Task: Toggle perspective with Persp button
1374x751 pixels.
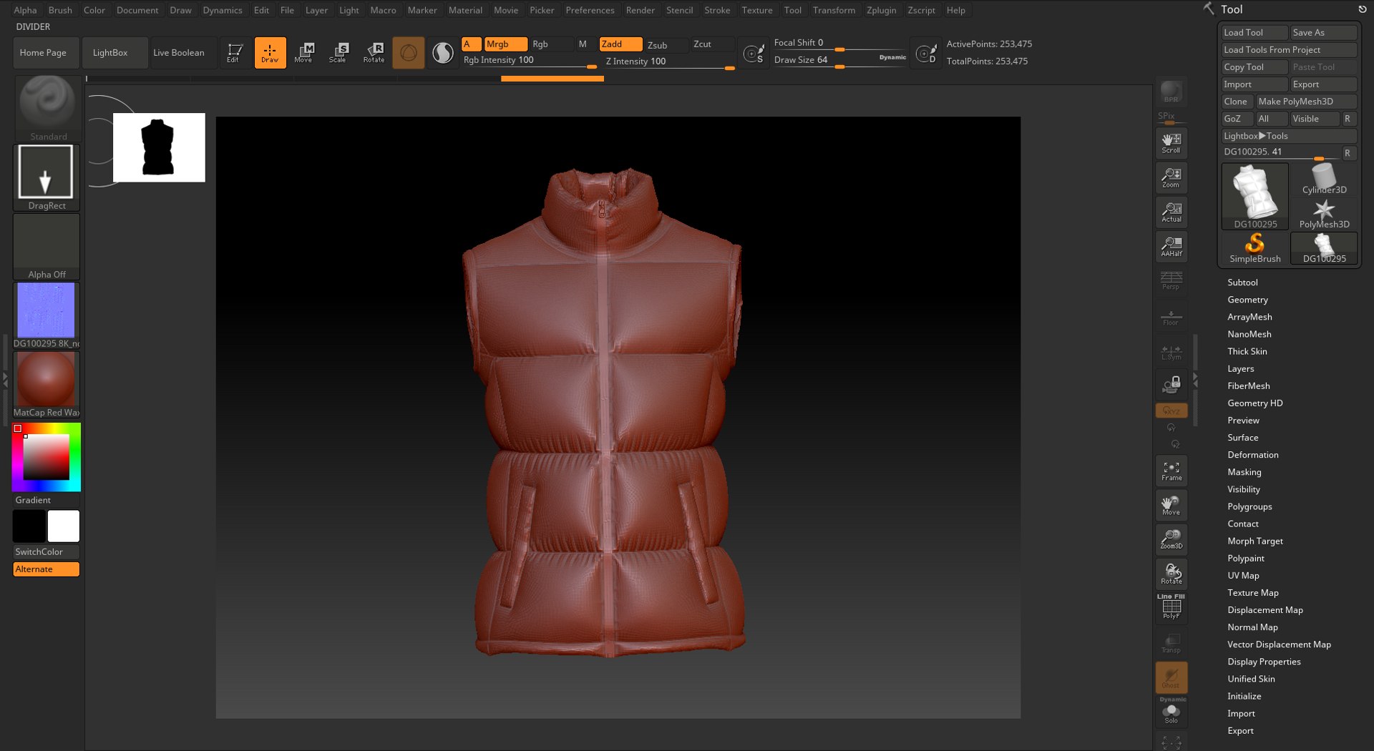Action: click(1171, 280)
